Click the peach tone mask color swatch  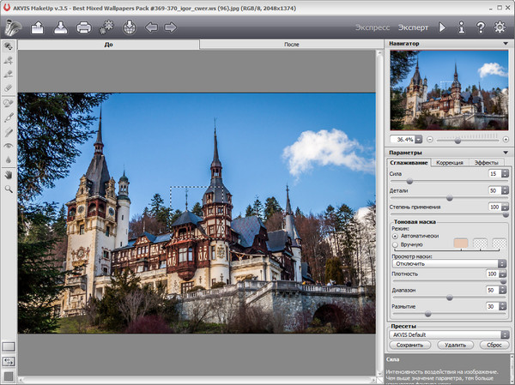click(460, 244)
